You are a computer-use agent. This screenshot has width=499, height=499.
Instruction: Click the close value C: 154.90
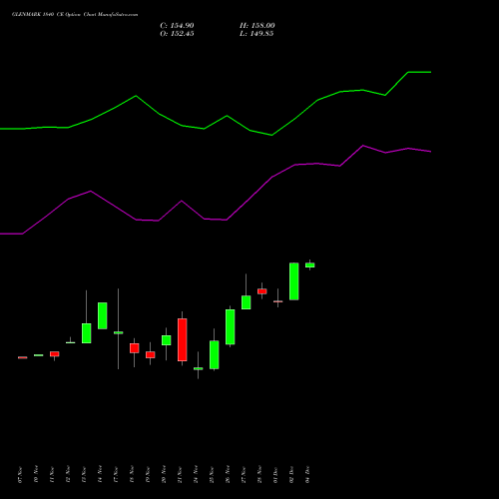[x=177, y=26]
